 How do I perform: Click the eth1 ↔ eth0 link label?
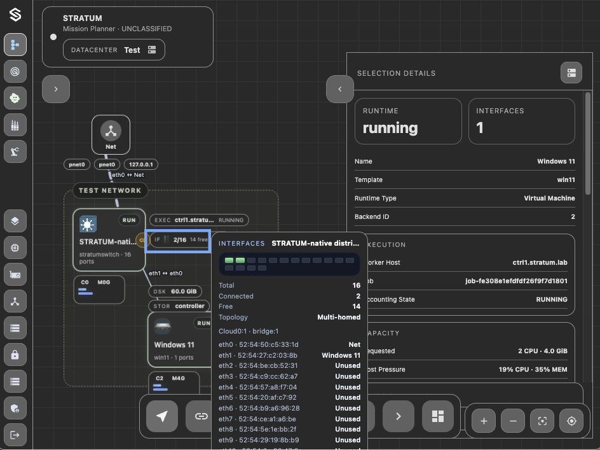tap(166, 273)
